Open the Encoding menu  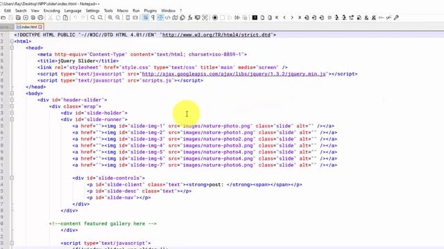[x=51, y=10]
